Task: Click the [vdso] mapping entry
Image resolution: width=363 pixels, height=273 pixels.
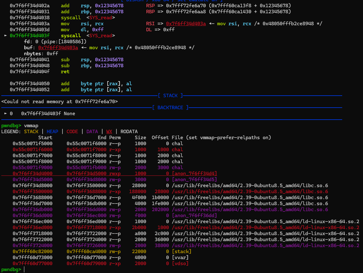Action: pos(180,264)
